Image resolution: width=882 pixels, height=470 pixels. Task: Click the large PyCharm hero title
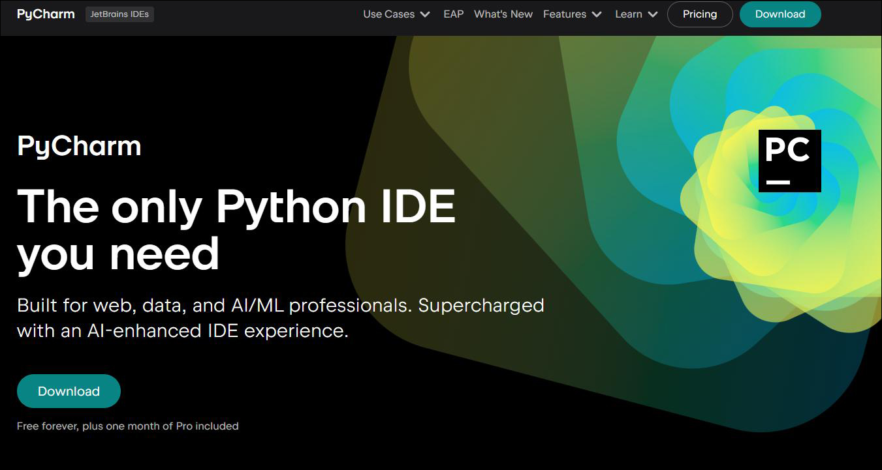(x=79, y=146)
